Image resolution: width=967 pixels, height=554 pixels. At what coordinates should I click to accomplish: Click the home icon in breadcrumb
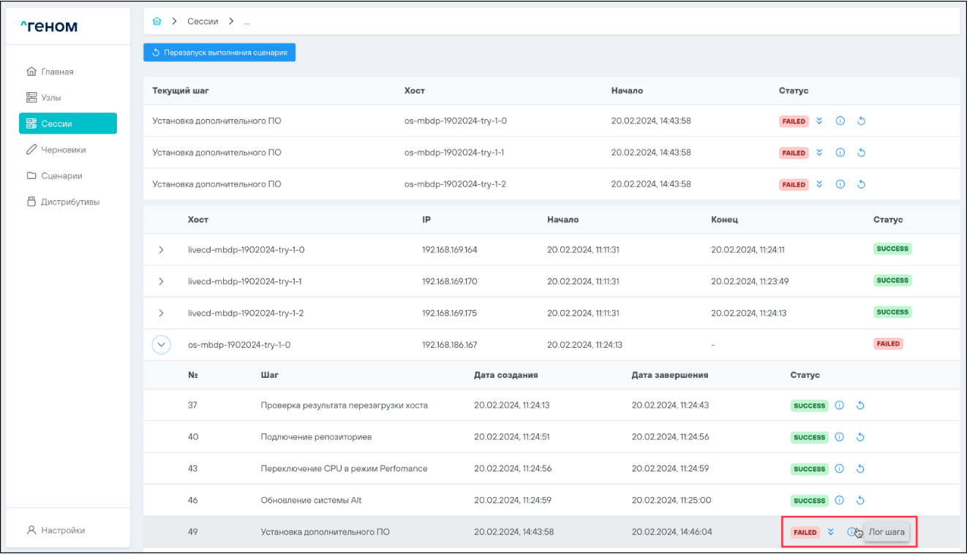(x=157, y=21)
